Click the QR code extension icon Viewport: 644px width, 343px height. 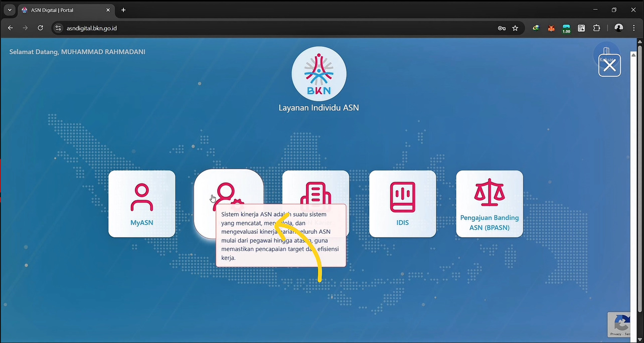coord(581,29)
